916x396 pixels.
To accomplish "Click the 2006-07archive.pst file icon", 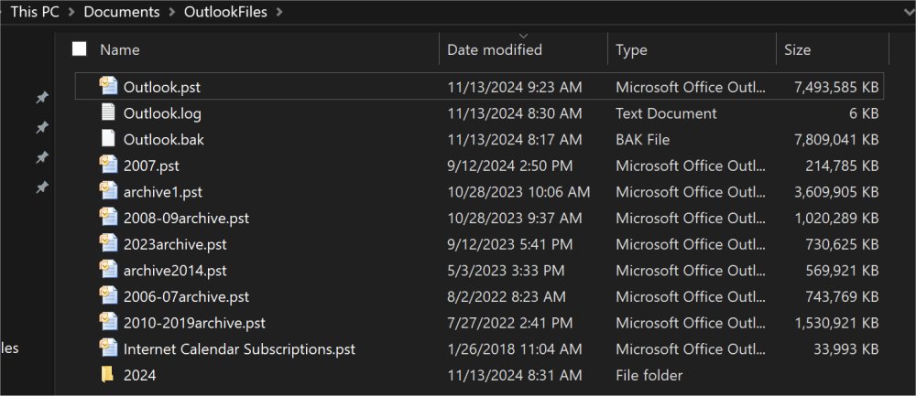I will [109, 295].
